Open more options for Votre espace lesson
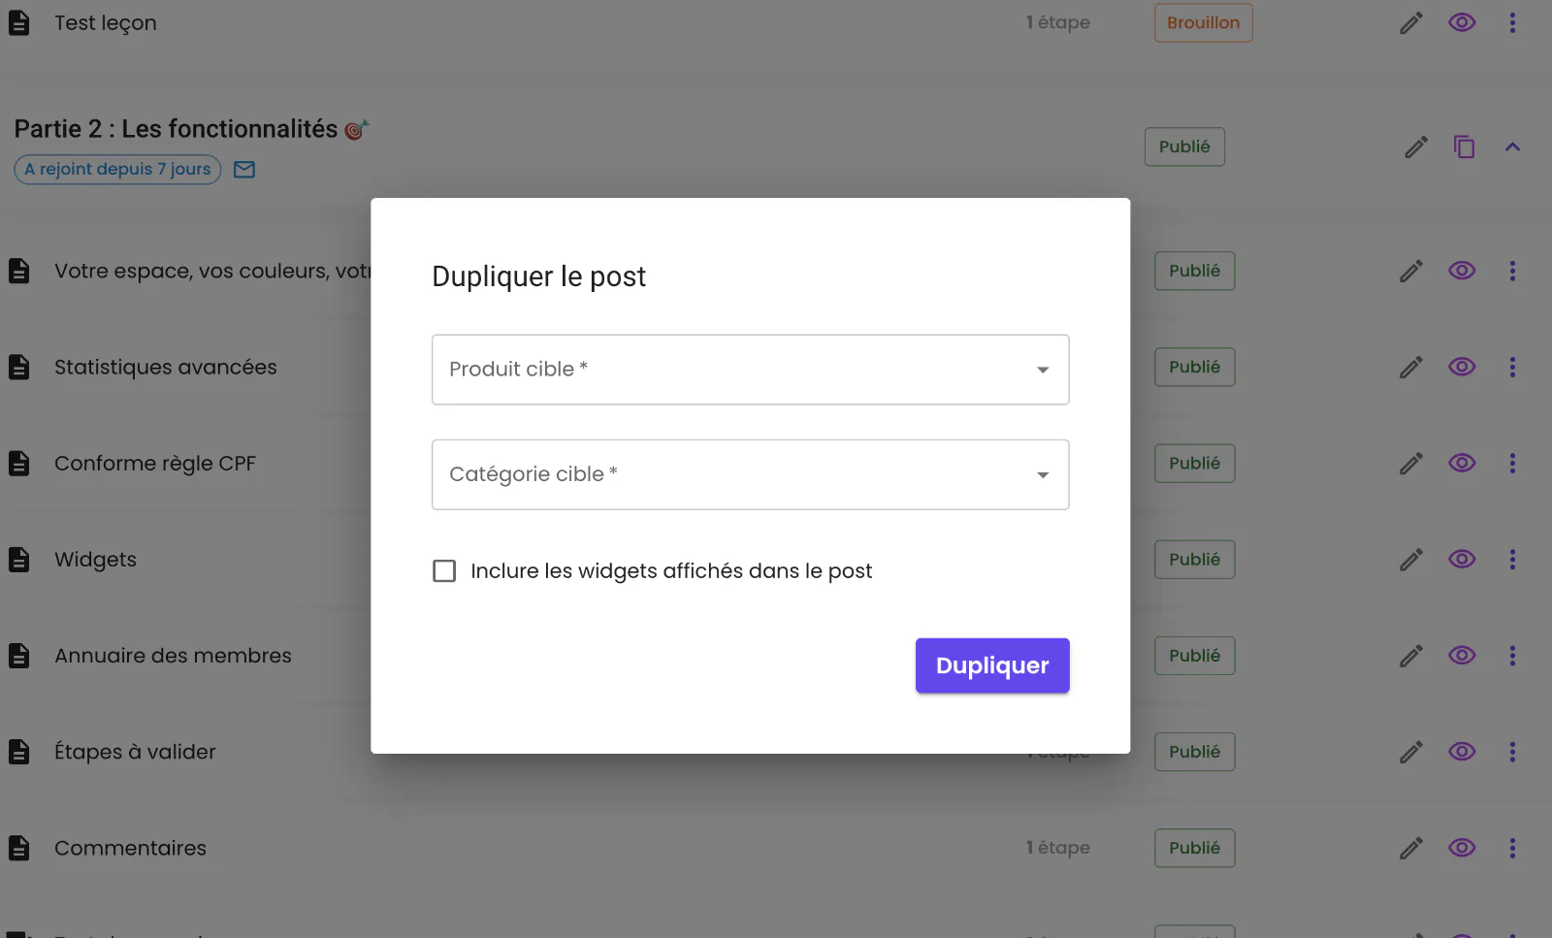Screen dimensions: 1552x938 [1512, 271]
